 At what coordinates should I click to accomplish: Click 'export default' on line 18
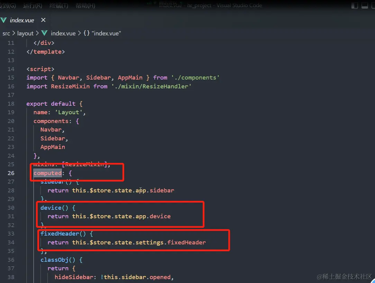[51, 104]
